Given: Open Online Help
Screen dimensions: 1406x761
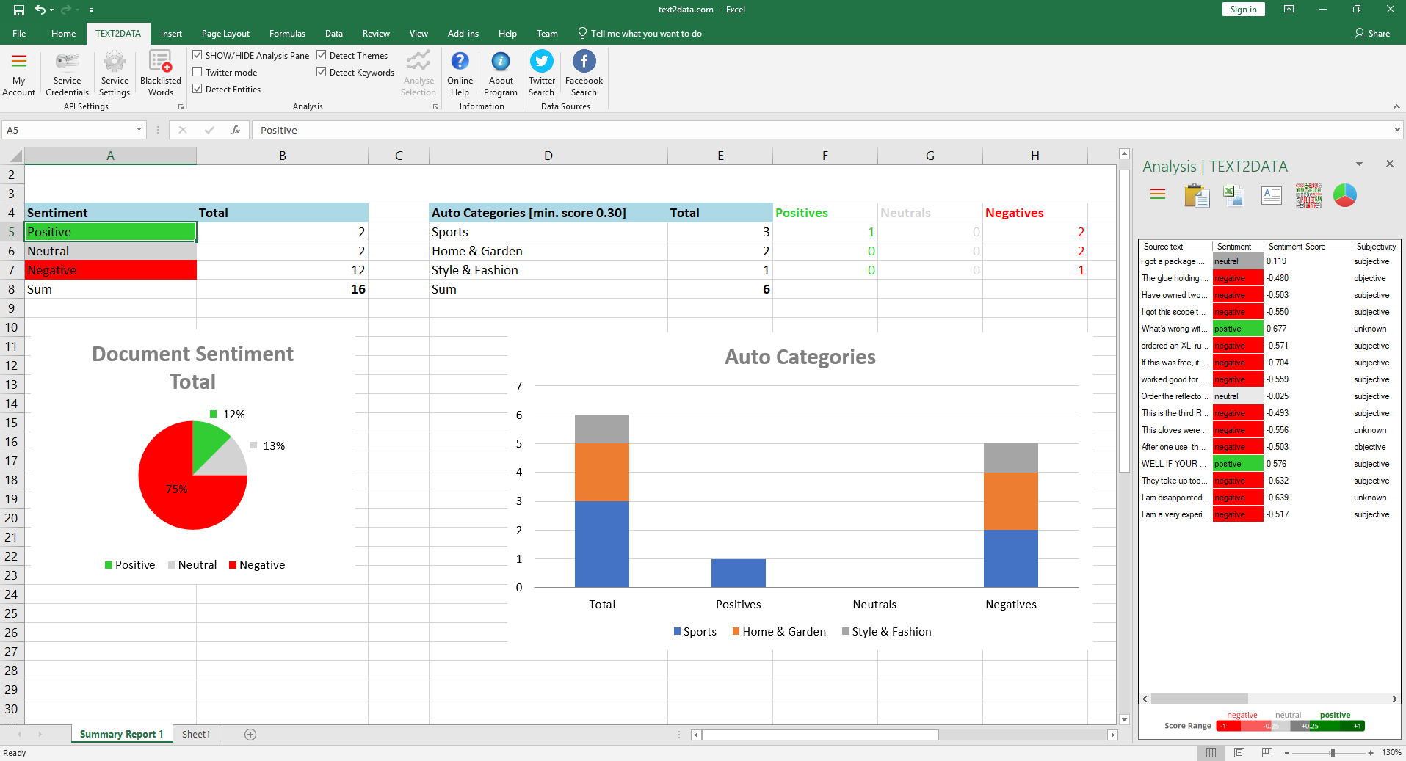Looking at the screenshot, I should [460, 74].
